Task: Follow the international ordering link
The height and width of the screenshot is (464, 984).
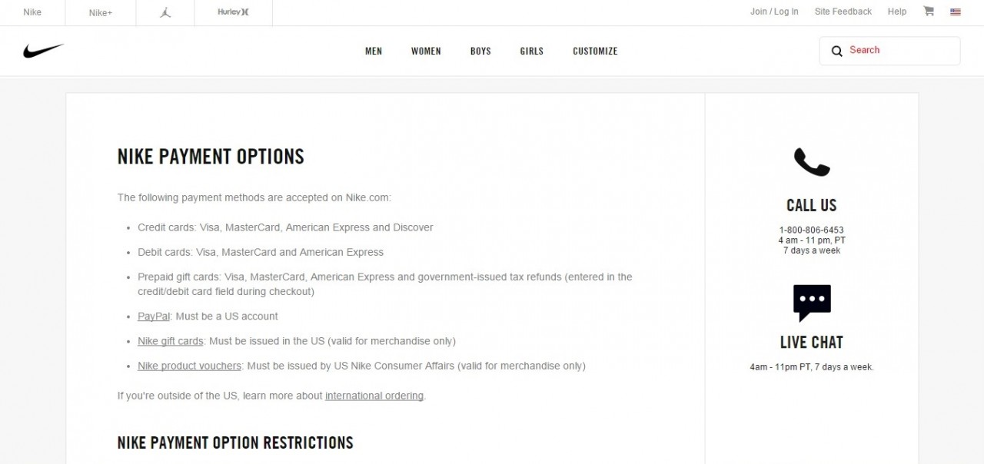Action: point(374,396)
